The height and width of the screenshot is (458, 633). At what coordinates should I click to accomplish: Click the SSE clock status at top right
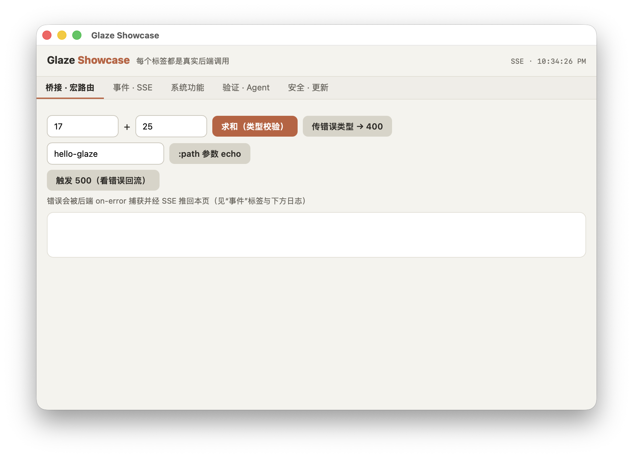click(x=548, y=61)
